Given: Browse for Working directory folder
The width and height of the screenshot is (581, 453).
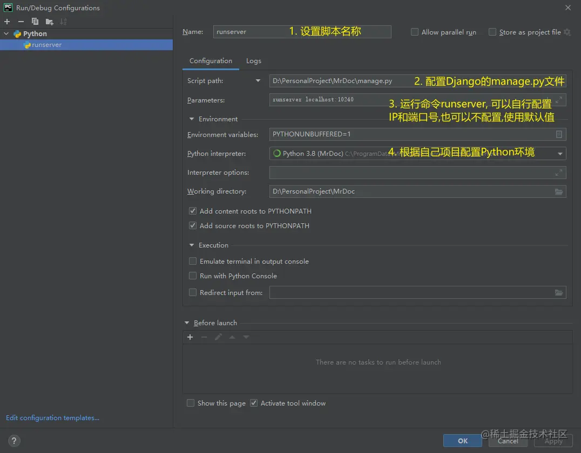Looking at the screenshot, I should pos(559,191).
